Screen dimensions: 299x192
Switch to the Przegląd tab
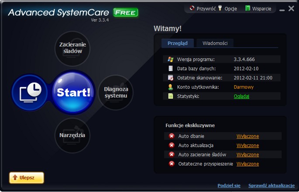[x=178, y=43]
